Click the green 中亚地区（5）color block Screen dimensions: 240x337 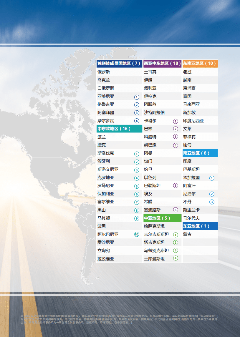[x=162, y=218]
